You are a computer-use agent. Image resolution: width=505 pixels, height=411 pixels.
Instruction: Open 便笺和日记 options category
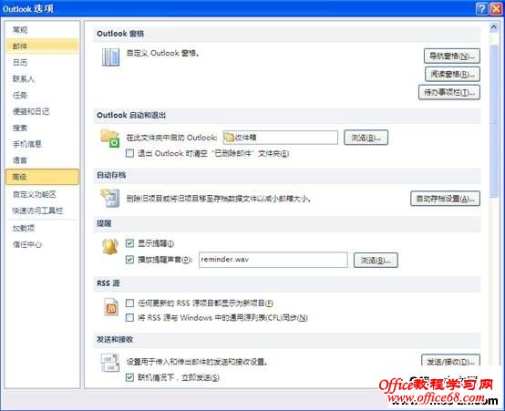pos(42,111)
